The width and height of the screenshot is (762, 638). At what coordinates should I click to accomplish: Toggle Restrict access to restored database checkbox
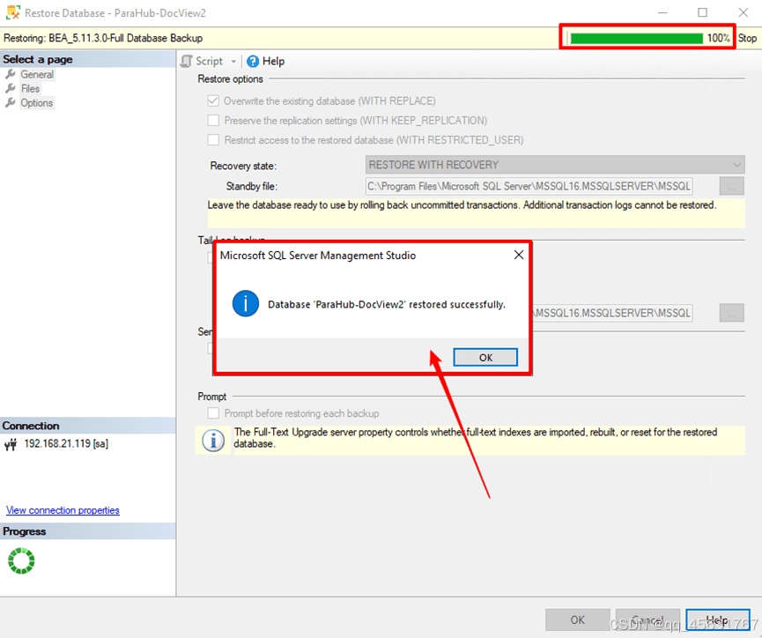213,139
